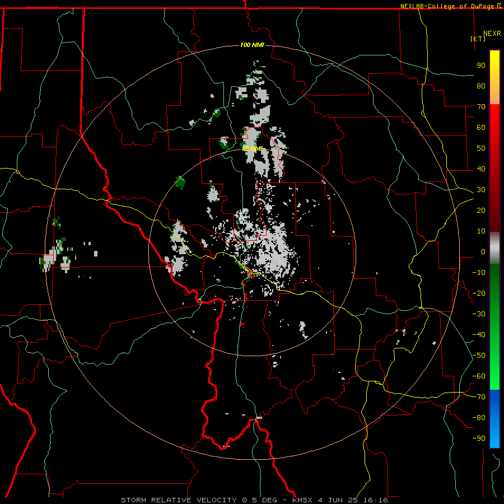Click the -40 value on the velocity scale
Image resolution: width=504 pixels, height=504 pixels.
click(479, 335)
